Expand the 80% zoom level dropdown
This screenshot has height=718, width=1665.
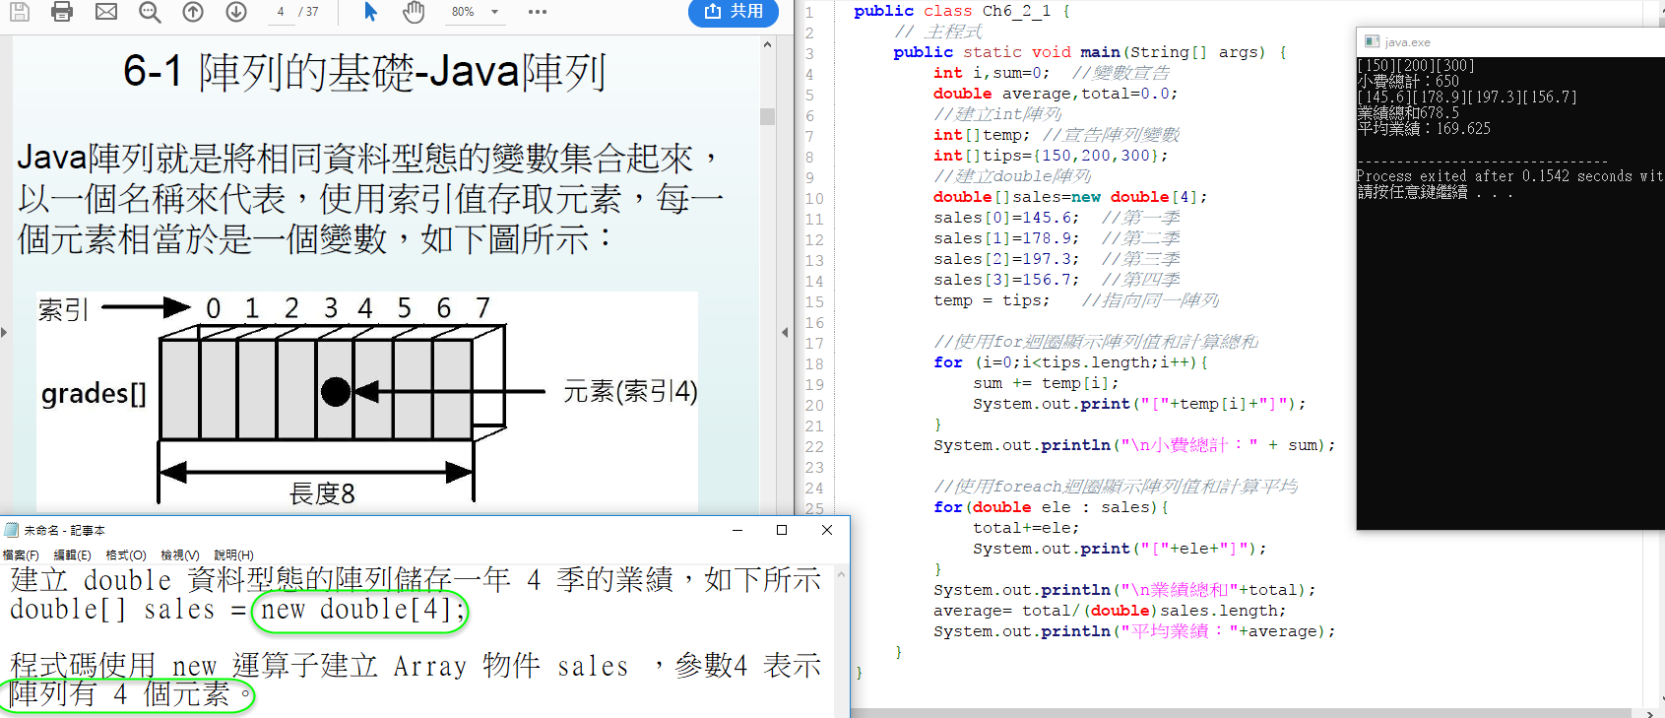tap(494, 12)
